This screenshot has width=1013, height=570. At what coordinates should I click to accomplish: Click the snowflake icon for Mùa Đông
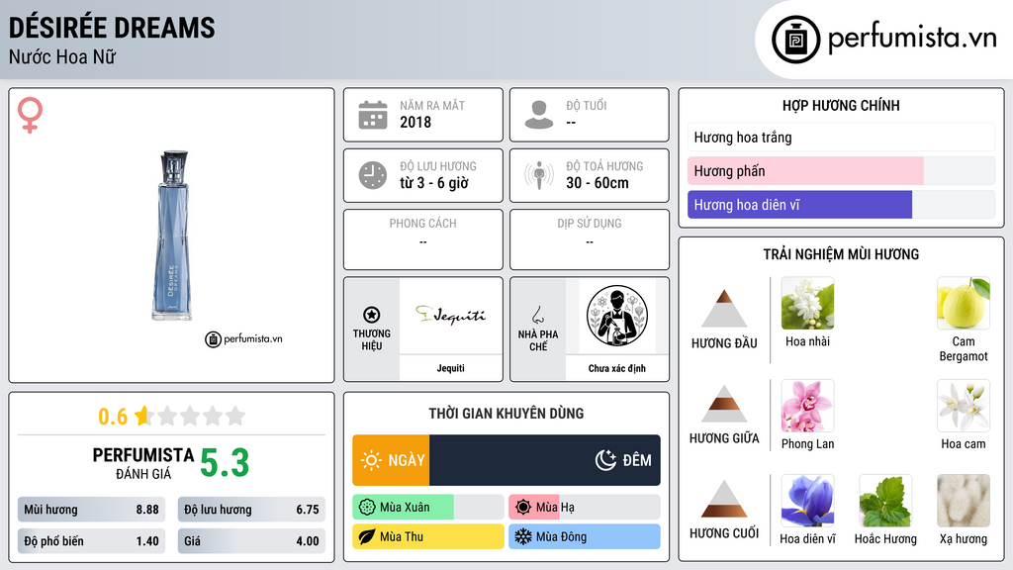point(523,536)
